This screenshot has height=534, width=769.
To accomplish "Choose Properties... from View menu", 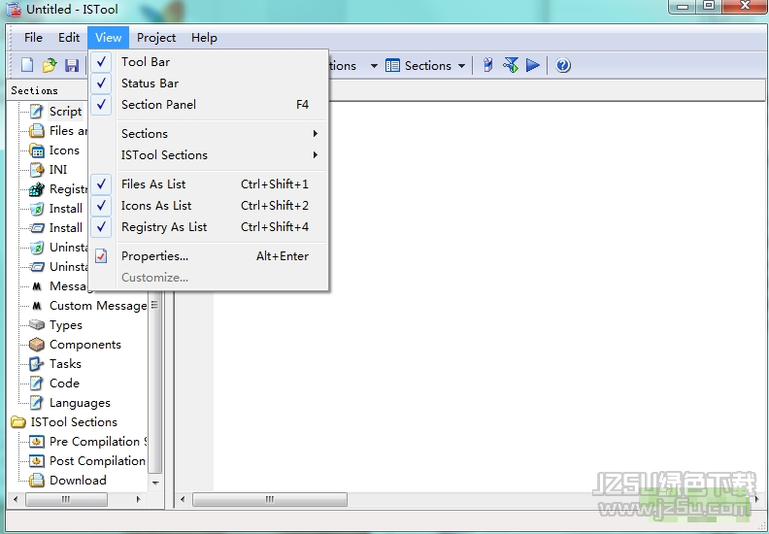I will coord(210,256).
